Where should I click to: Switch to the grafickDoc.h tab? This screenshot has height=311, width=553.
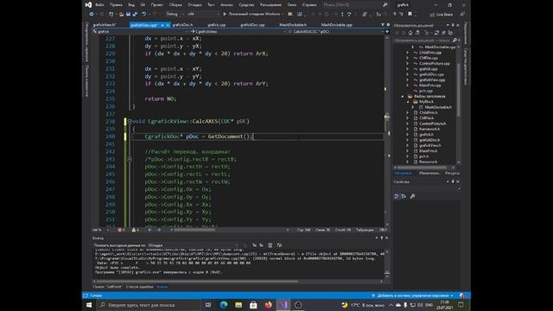(182, 25)
